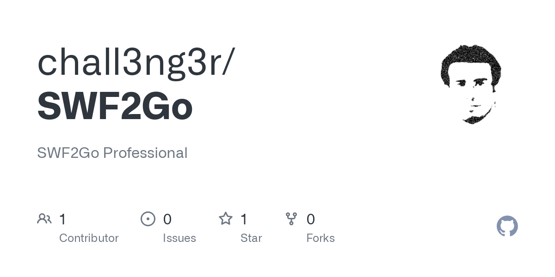
Task: Open the bold SWF2Go repository title
Action: click(115, 106)
